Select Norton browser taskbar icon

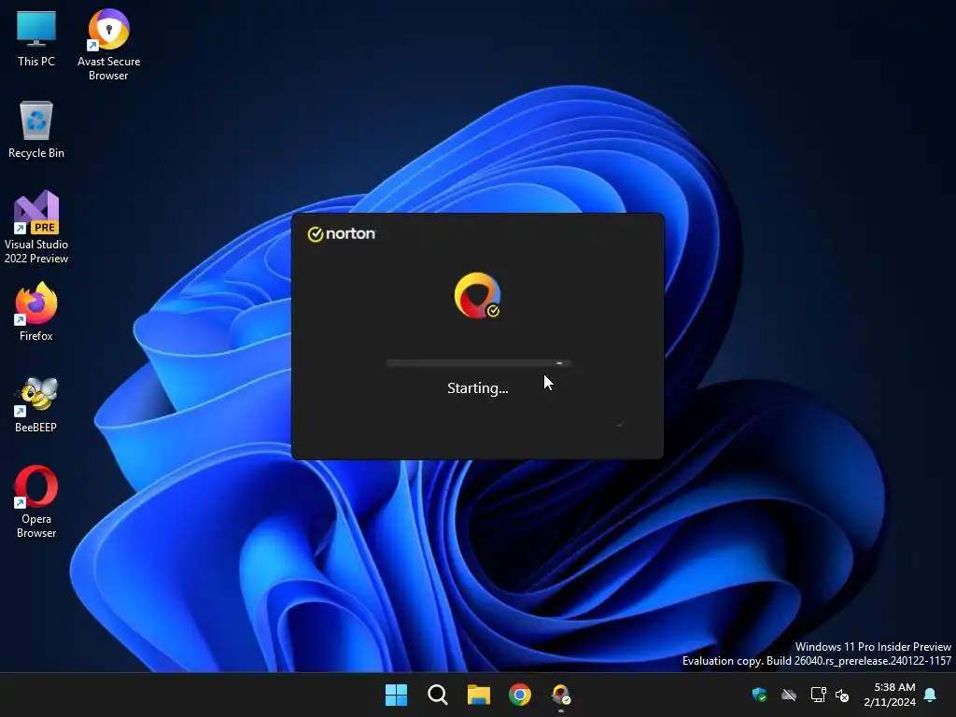[x=561, y=695]
